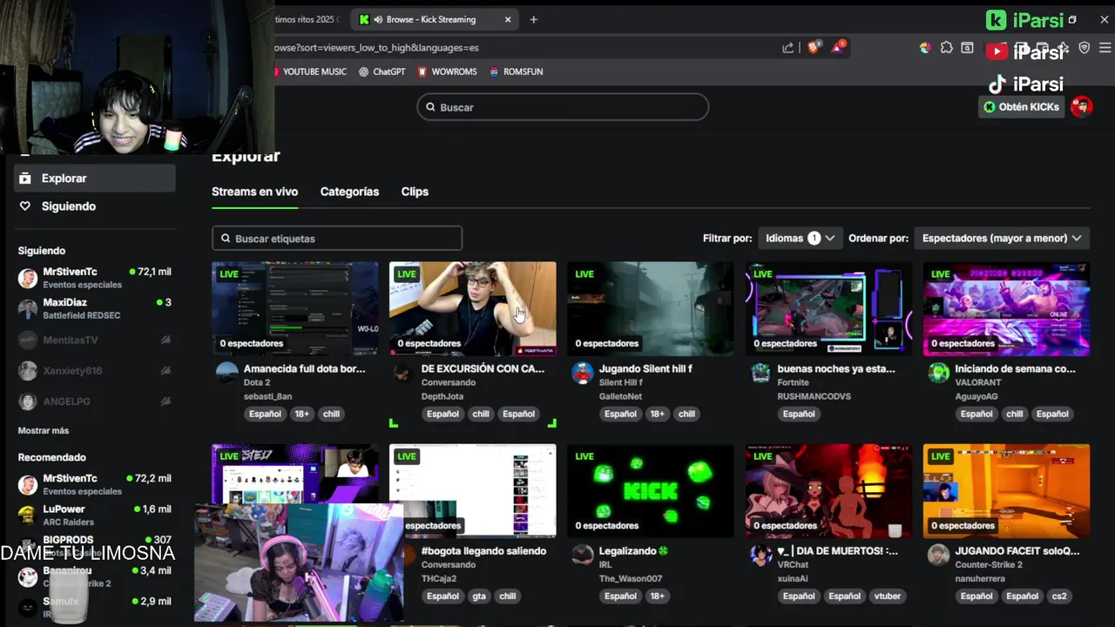Open Xanxiety616 offline channel in sidebar
Image resolution: width=1115 pixels, height=627 pixels.
click(x=94, y=370)
